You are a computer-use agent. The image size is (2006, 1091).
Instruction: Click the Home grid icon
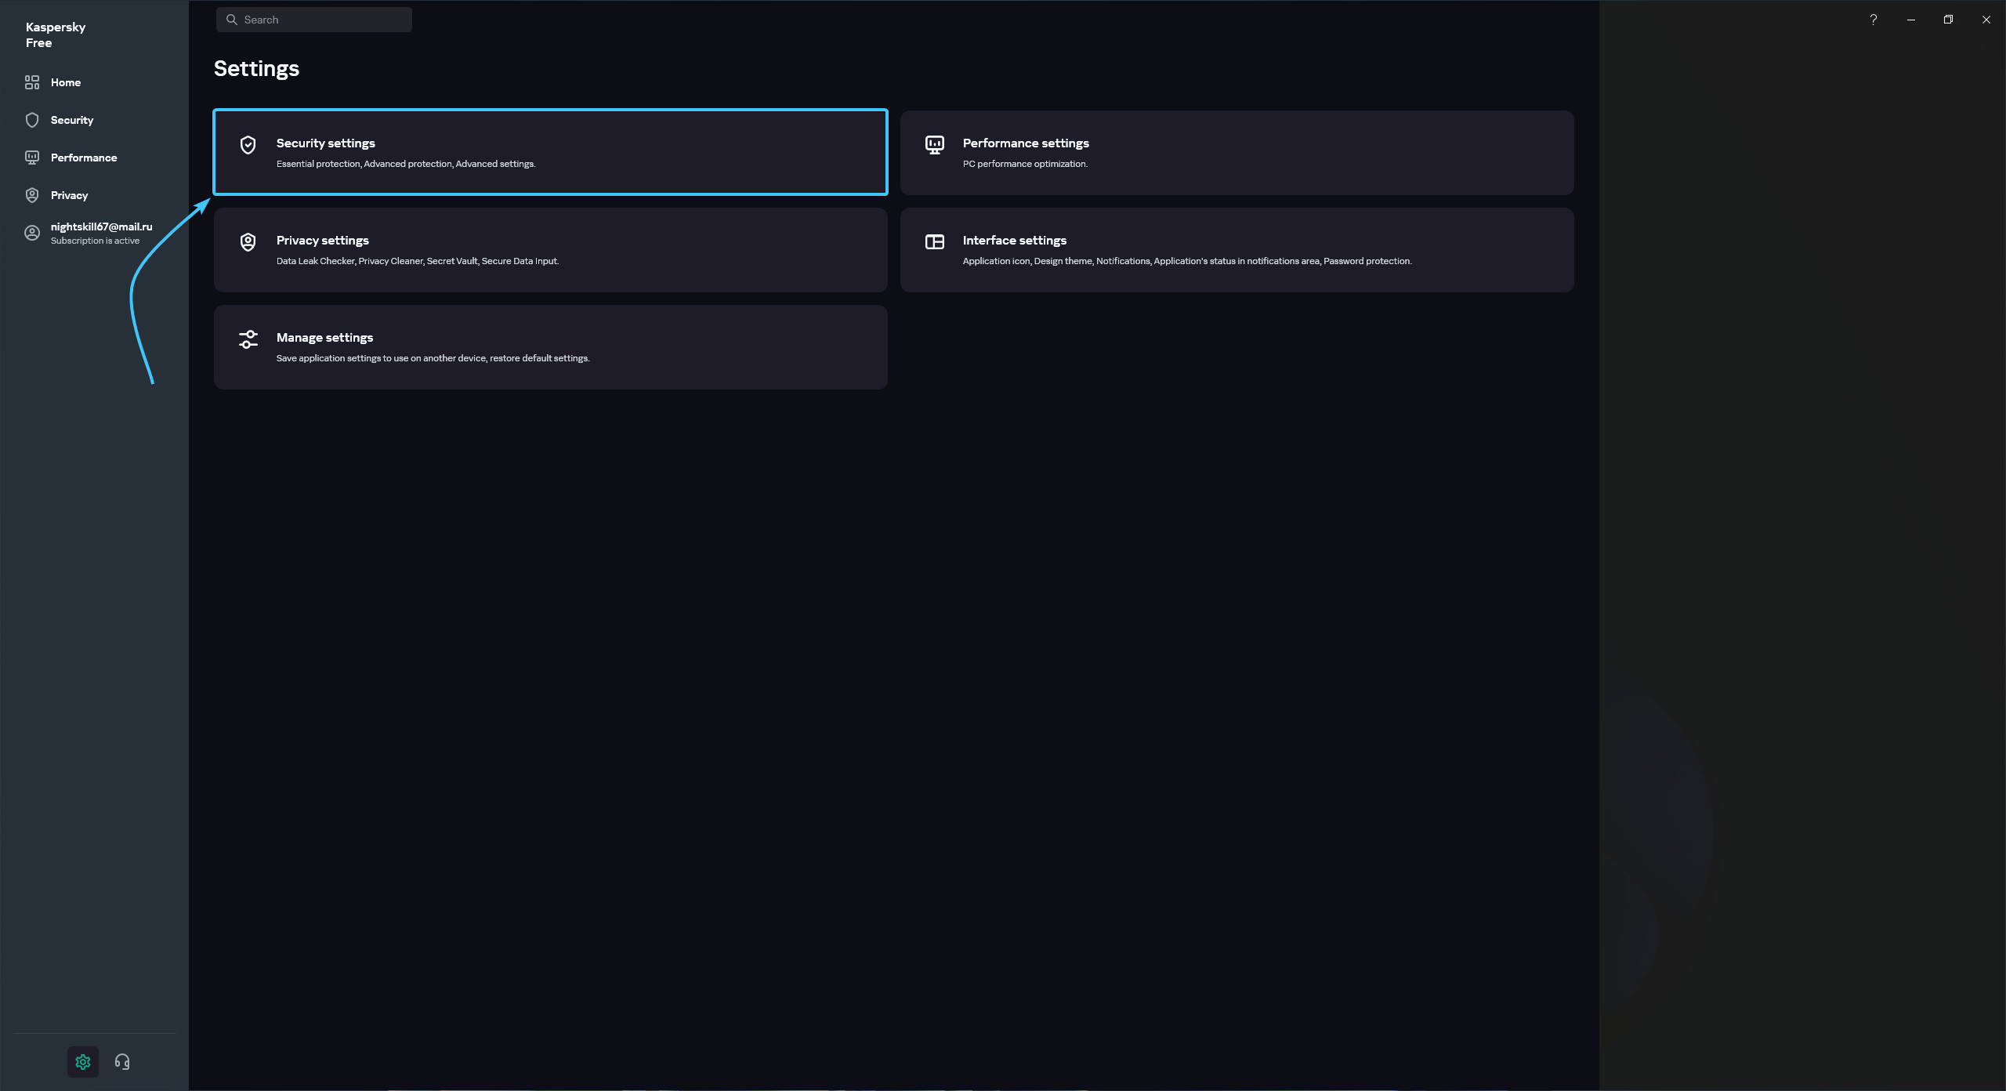(32, 82)
